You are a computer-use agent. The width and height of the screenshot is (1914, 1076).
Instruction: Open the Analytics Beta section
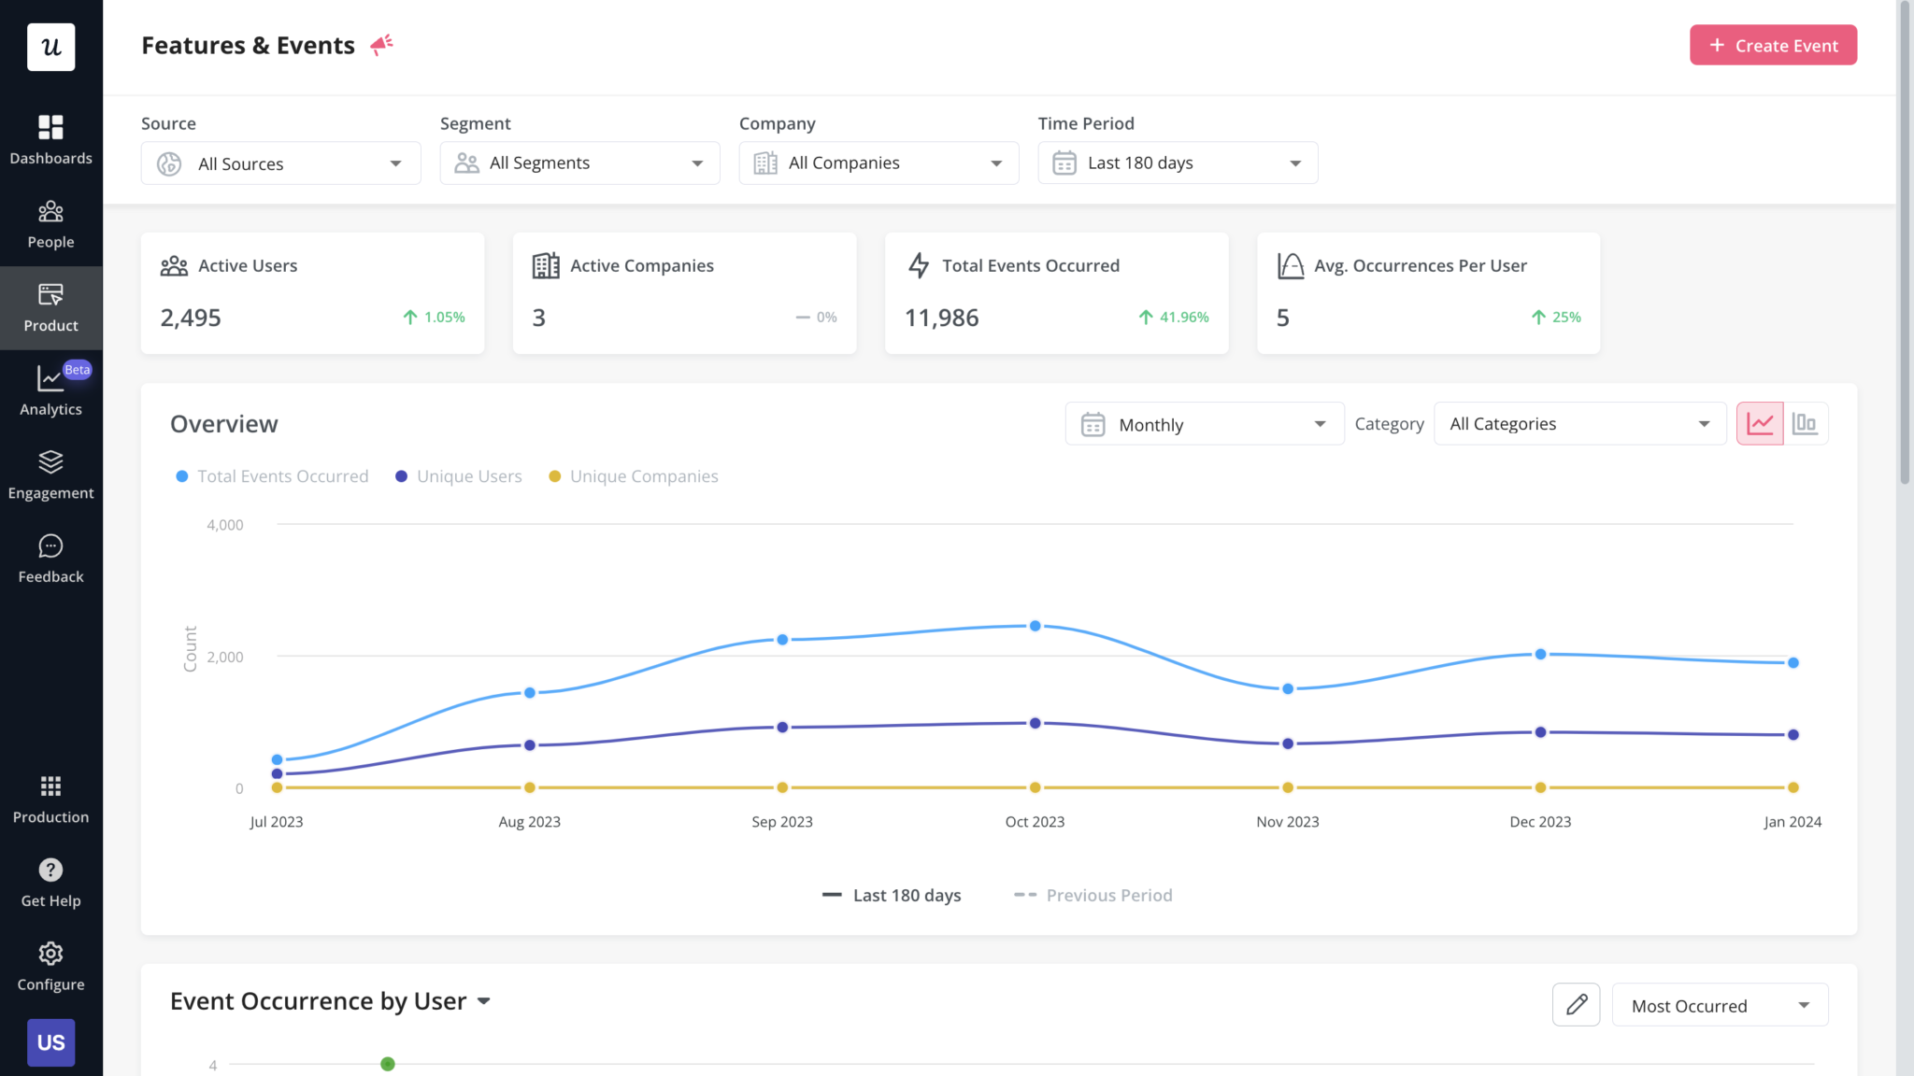coord(51,390)
